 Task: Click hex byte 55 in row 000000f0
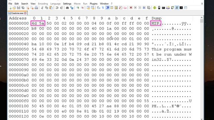(146, 101)
